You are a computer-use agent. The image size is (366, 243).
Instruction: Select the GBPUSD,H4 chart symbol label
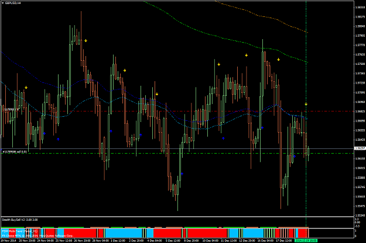point(13,3)
